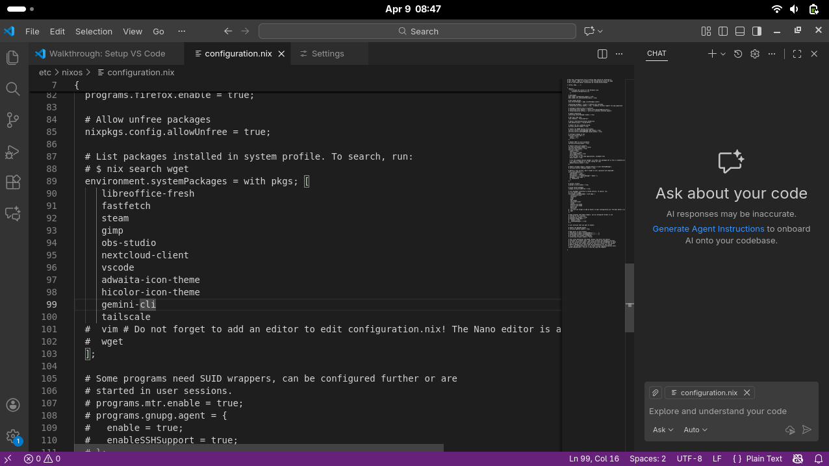
Task: Open the Explorer view in activity bar
Action: 12,58
